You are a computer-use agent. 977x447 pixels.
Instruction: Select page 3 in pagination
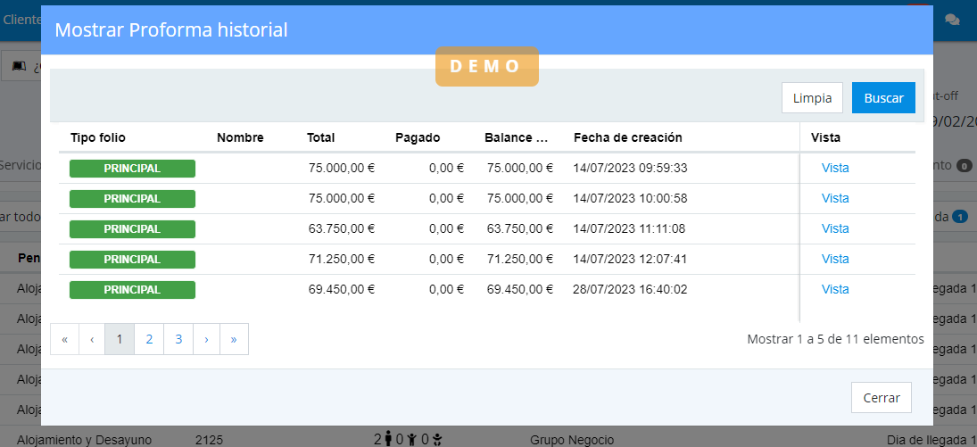(178, 339)
